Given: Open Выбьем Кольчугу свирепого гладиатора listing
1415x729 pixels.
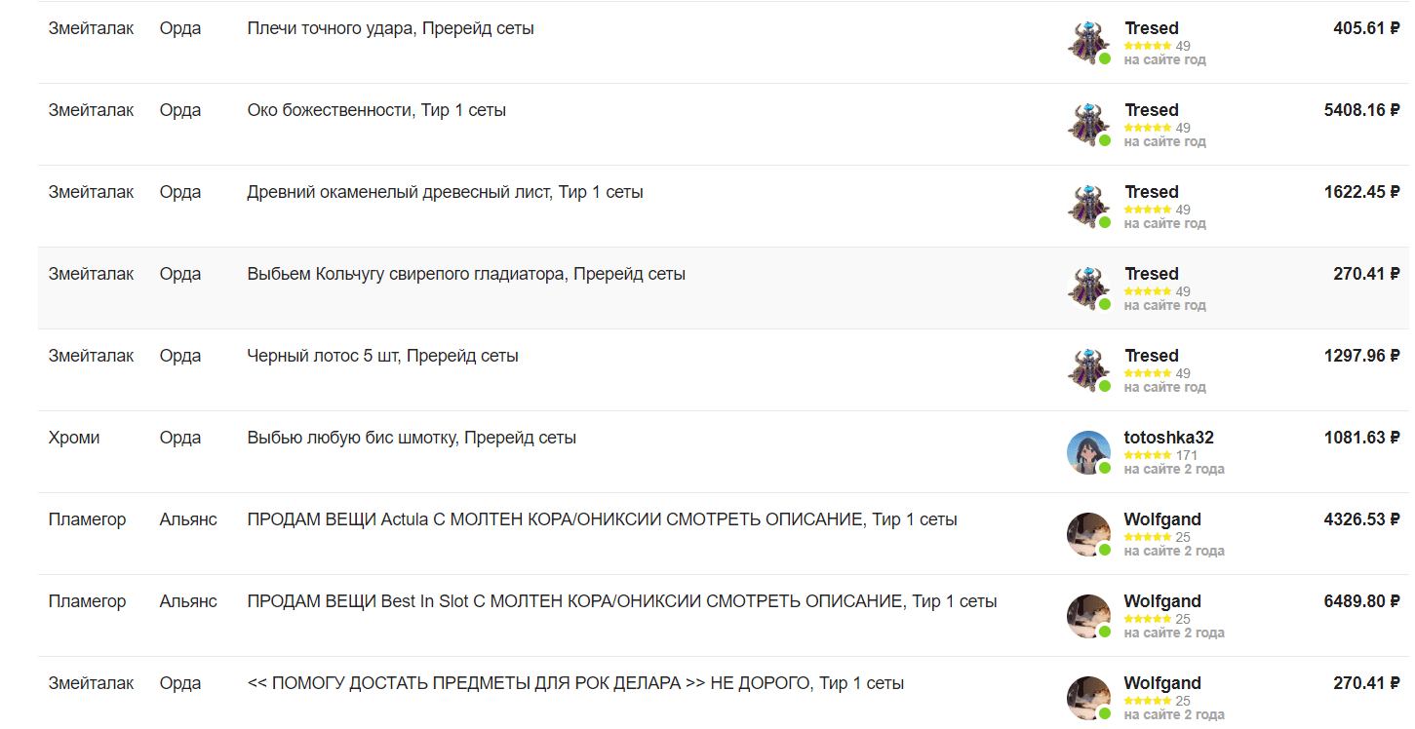Looking at the screenshot, I should [466, 274].
